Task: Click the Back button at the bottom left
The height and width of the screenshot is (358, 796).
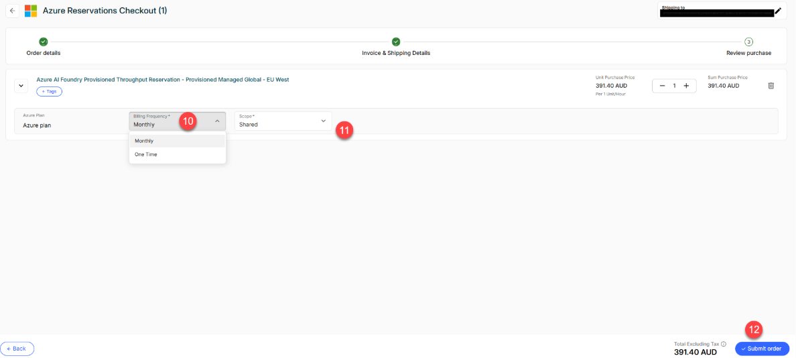Action: click(17, 349)
